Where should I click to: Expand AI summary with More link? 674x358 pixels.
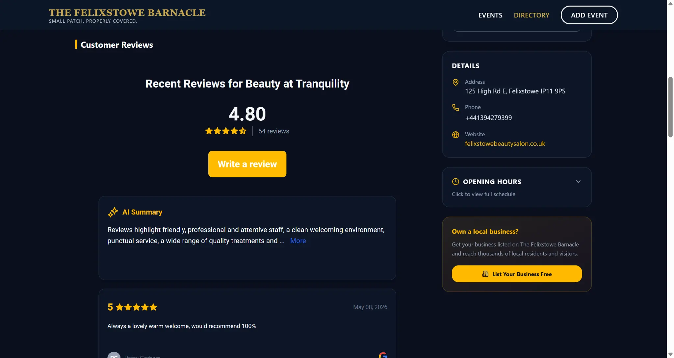click(x=298, y=241)
